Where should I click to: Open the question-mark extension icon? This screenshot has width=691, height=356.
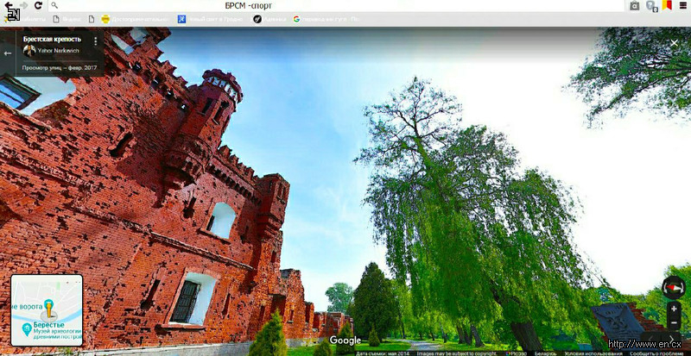point(650,6)
